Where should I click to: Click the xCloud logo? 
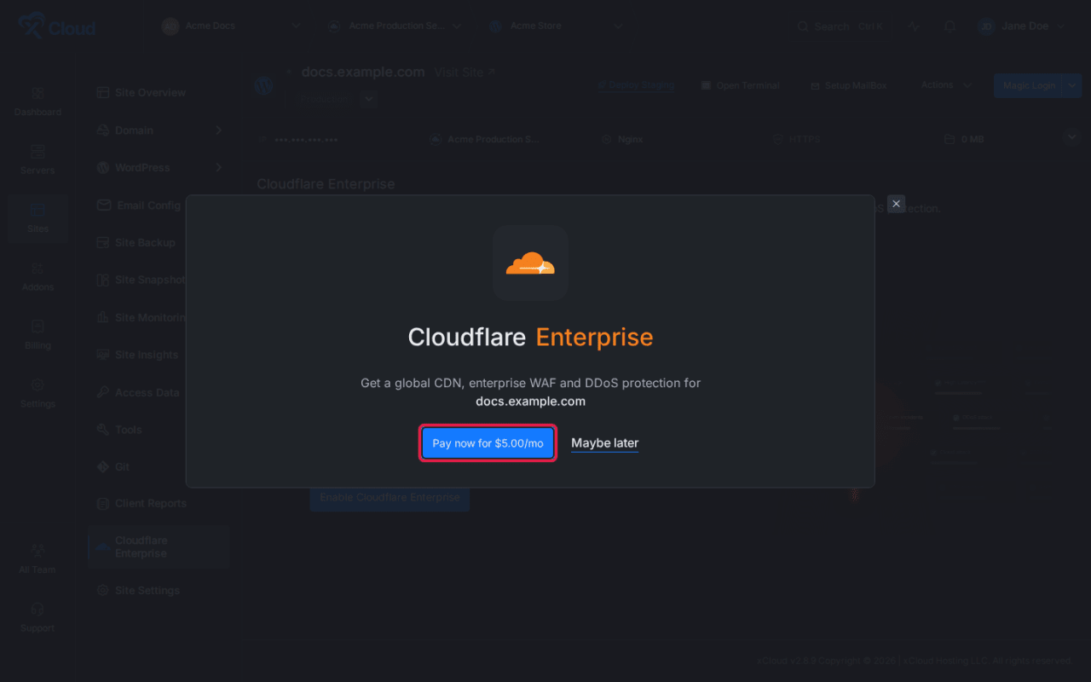pos(57,26)
